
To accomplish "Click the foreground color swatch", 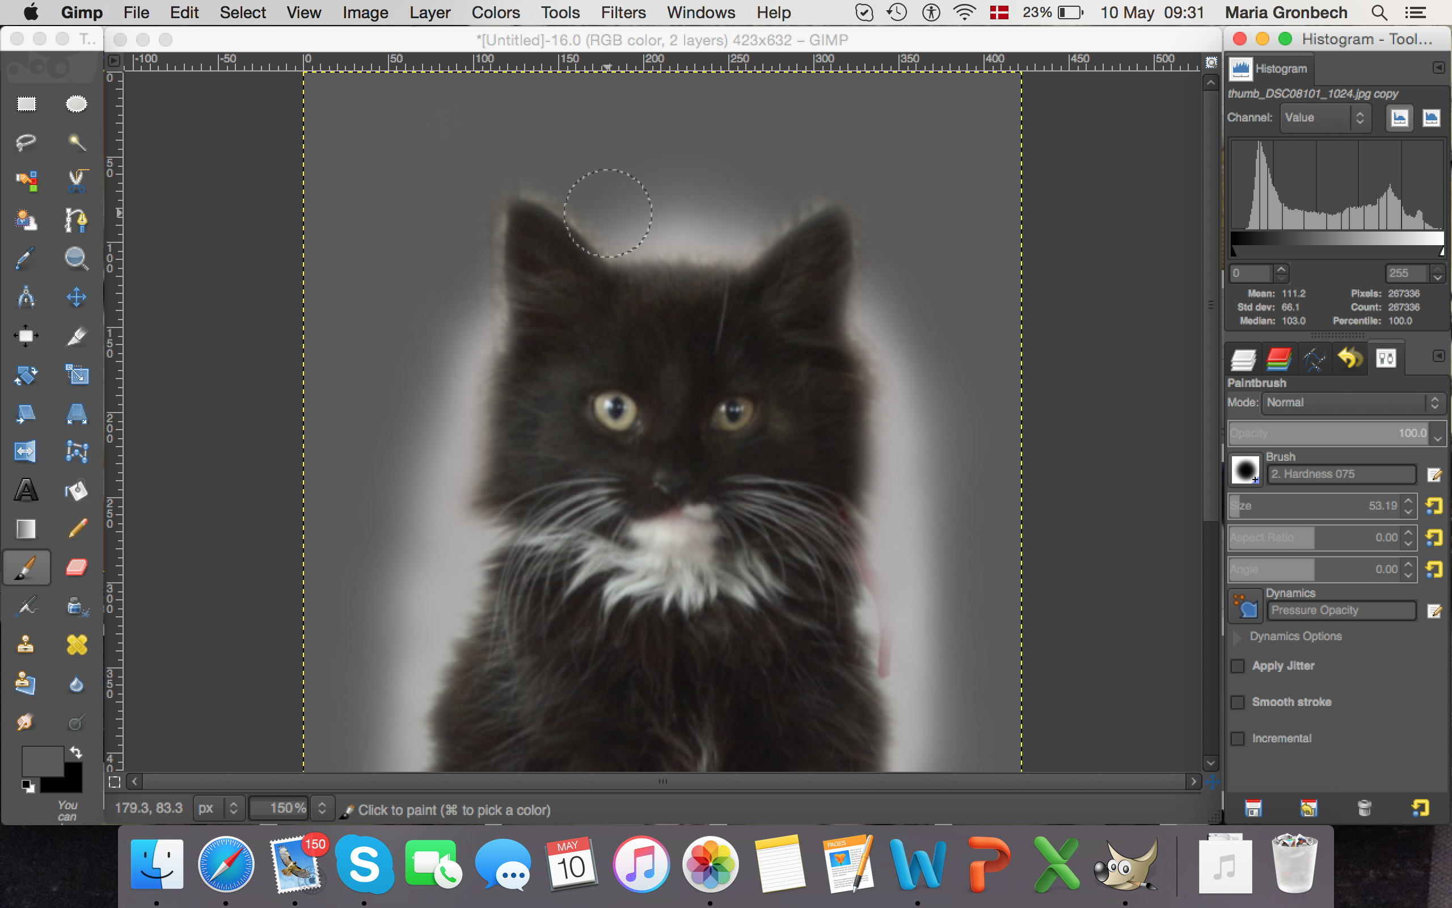I will pos(42,760).
